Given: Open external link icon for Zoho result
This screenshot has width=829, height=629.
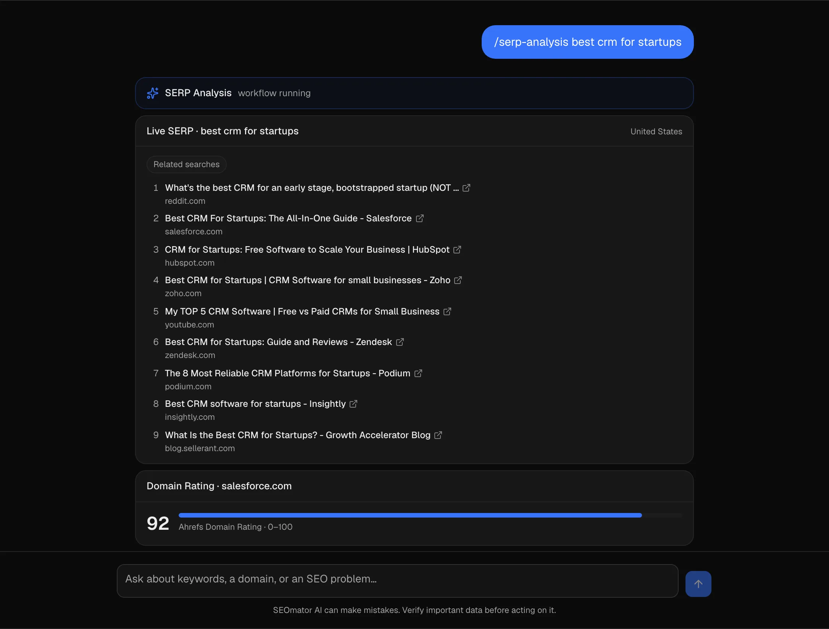Looking at the screenshot, I should pyautogui.click(x=458, y=280).
